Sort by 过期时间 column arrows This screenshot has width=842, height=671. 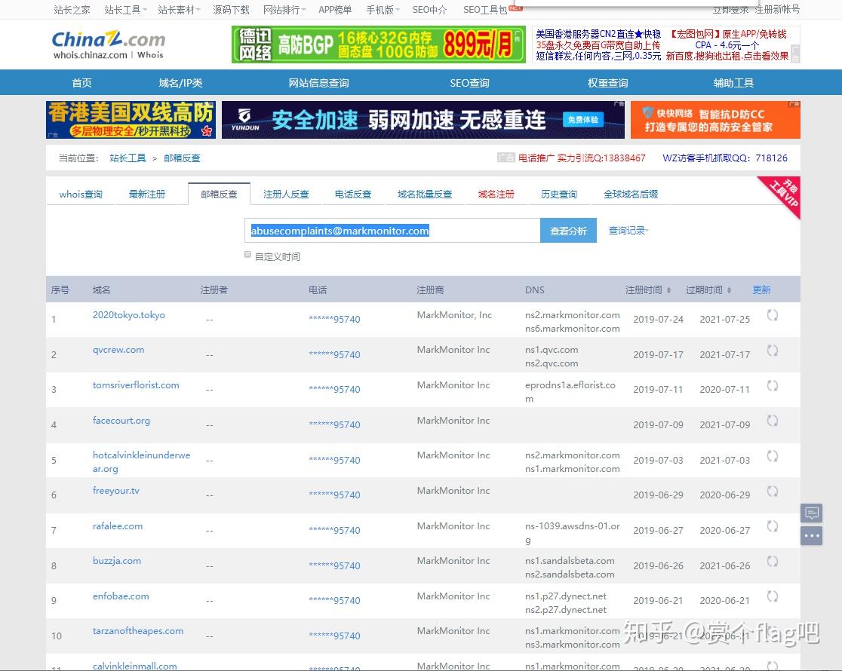tap(729, 290)
